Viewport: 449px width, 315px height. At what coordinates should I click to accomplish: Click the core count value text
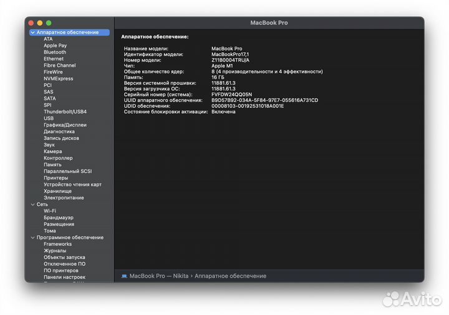pos(267,72)
